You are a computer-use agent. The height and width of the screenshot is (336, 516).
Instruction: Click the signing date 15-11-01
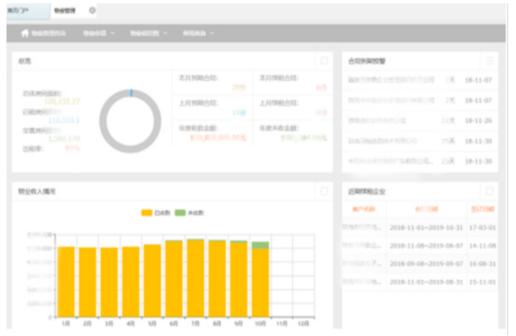pos(482,282)
